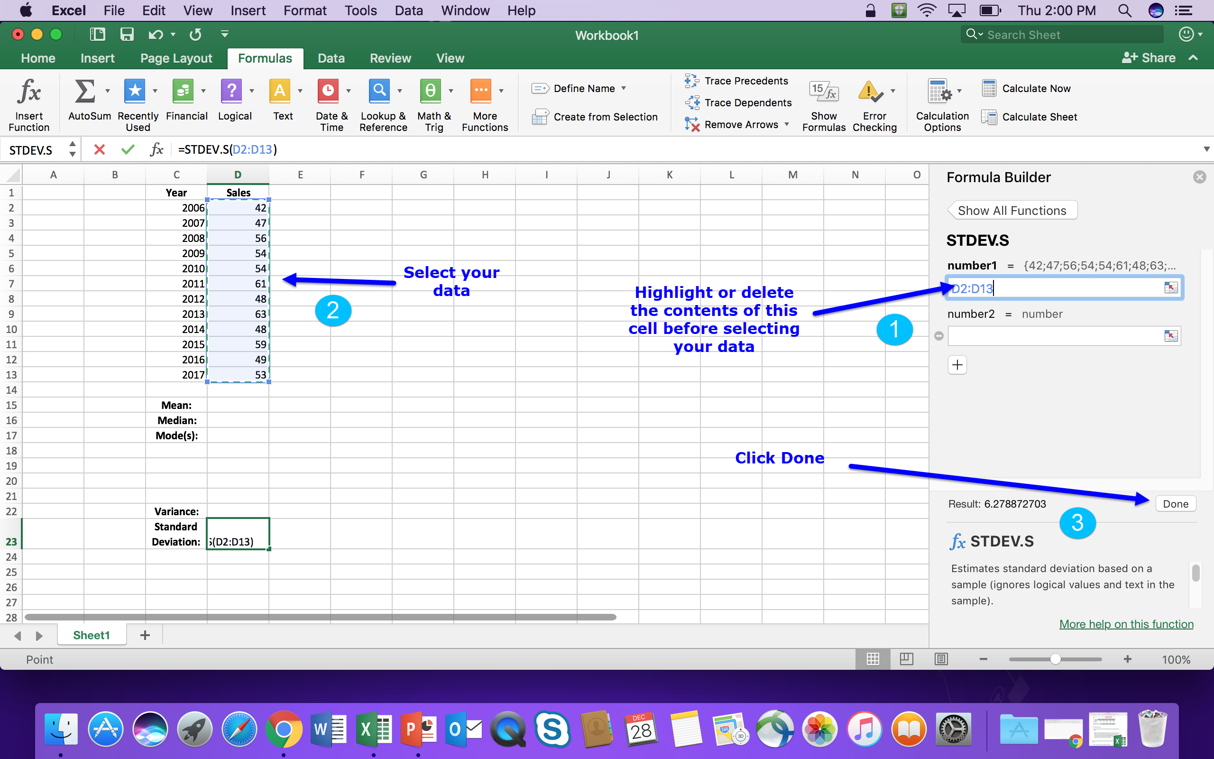This screenshot has width=1214, height=759.
Task: Expand the Define Name dropdown
Action: point(624,88)
